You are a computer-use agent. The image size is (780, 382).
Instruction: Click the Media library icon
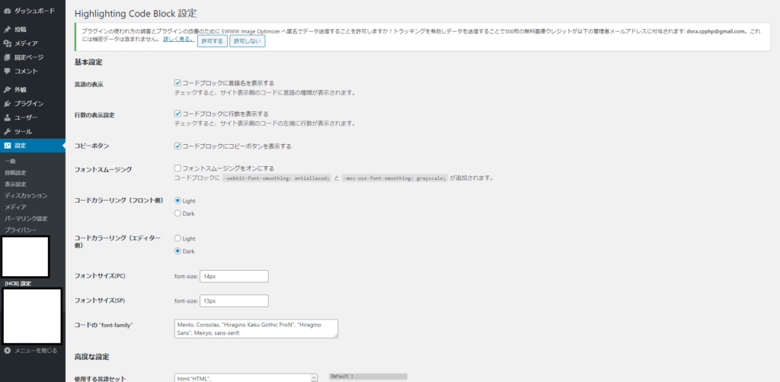(x=8, y=43)
